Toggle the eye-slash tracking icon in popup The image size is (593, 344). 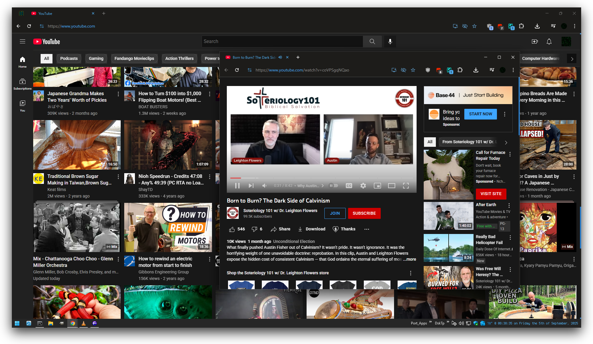[404, 70]
